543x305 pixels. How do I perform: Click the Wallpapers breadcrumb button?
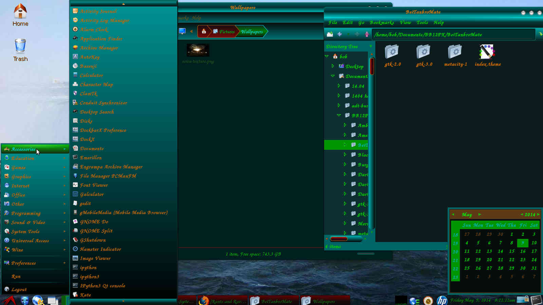[x=252, y=32]
